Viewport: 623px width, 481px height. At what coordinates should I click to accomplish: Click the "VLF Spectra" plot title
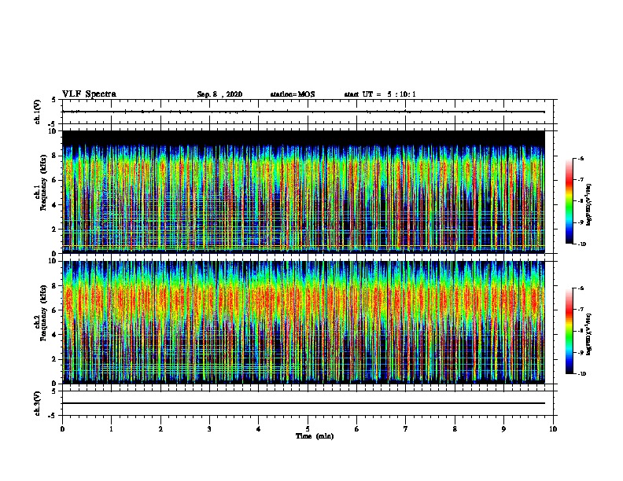click(x=89, y=94)
